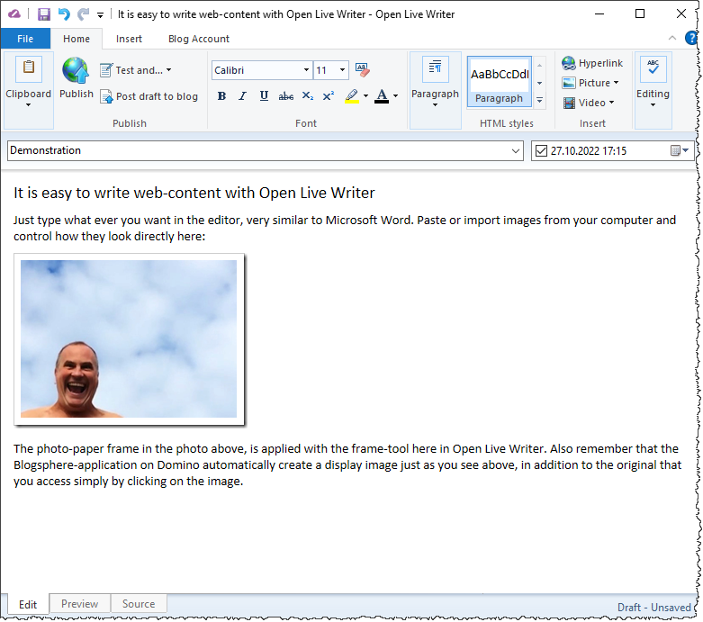Click Post draft to blog
Image resolution: width=703 pixels, height=622 pixels.
149,96
